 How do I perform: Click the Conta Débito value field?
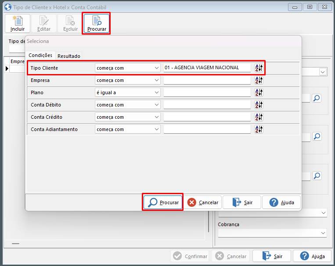pyautogui.click(x=207, y=105)
